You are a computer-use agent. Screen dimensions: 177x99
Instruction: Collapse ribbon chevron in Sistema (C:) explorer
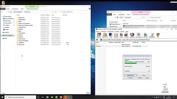88,9
